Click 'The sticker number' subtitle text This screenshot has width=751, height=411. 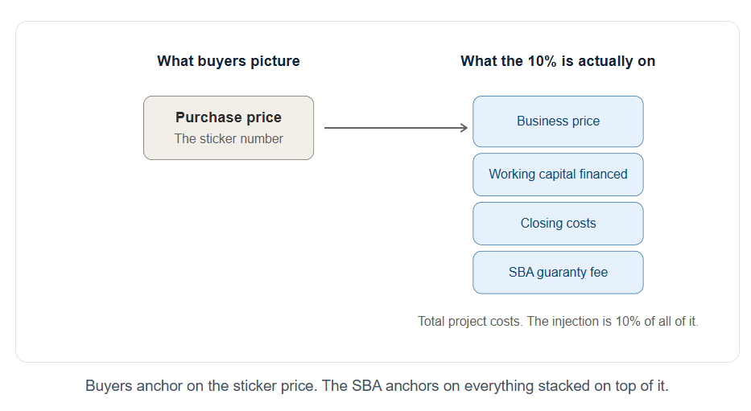click(229, 139)
